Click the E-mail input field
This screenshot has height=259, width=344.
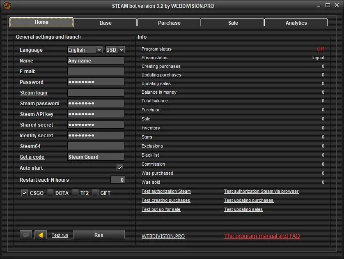[96, 71]
